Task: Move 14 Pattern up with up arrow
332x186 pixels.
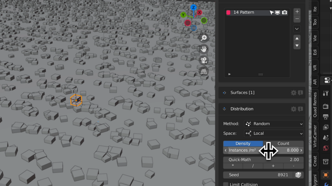Action: pos(297,38)
